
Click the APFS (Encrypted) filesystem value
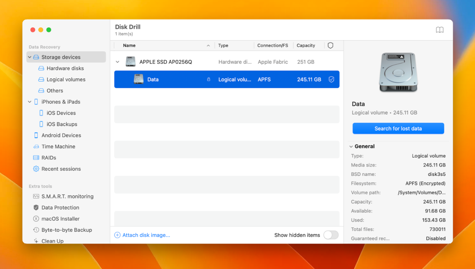(x=425, y=183)
